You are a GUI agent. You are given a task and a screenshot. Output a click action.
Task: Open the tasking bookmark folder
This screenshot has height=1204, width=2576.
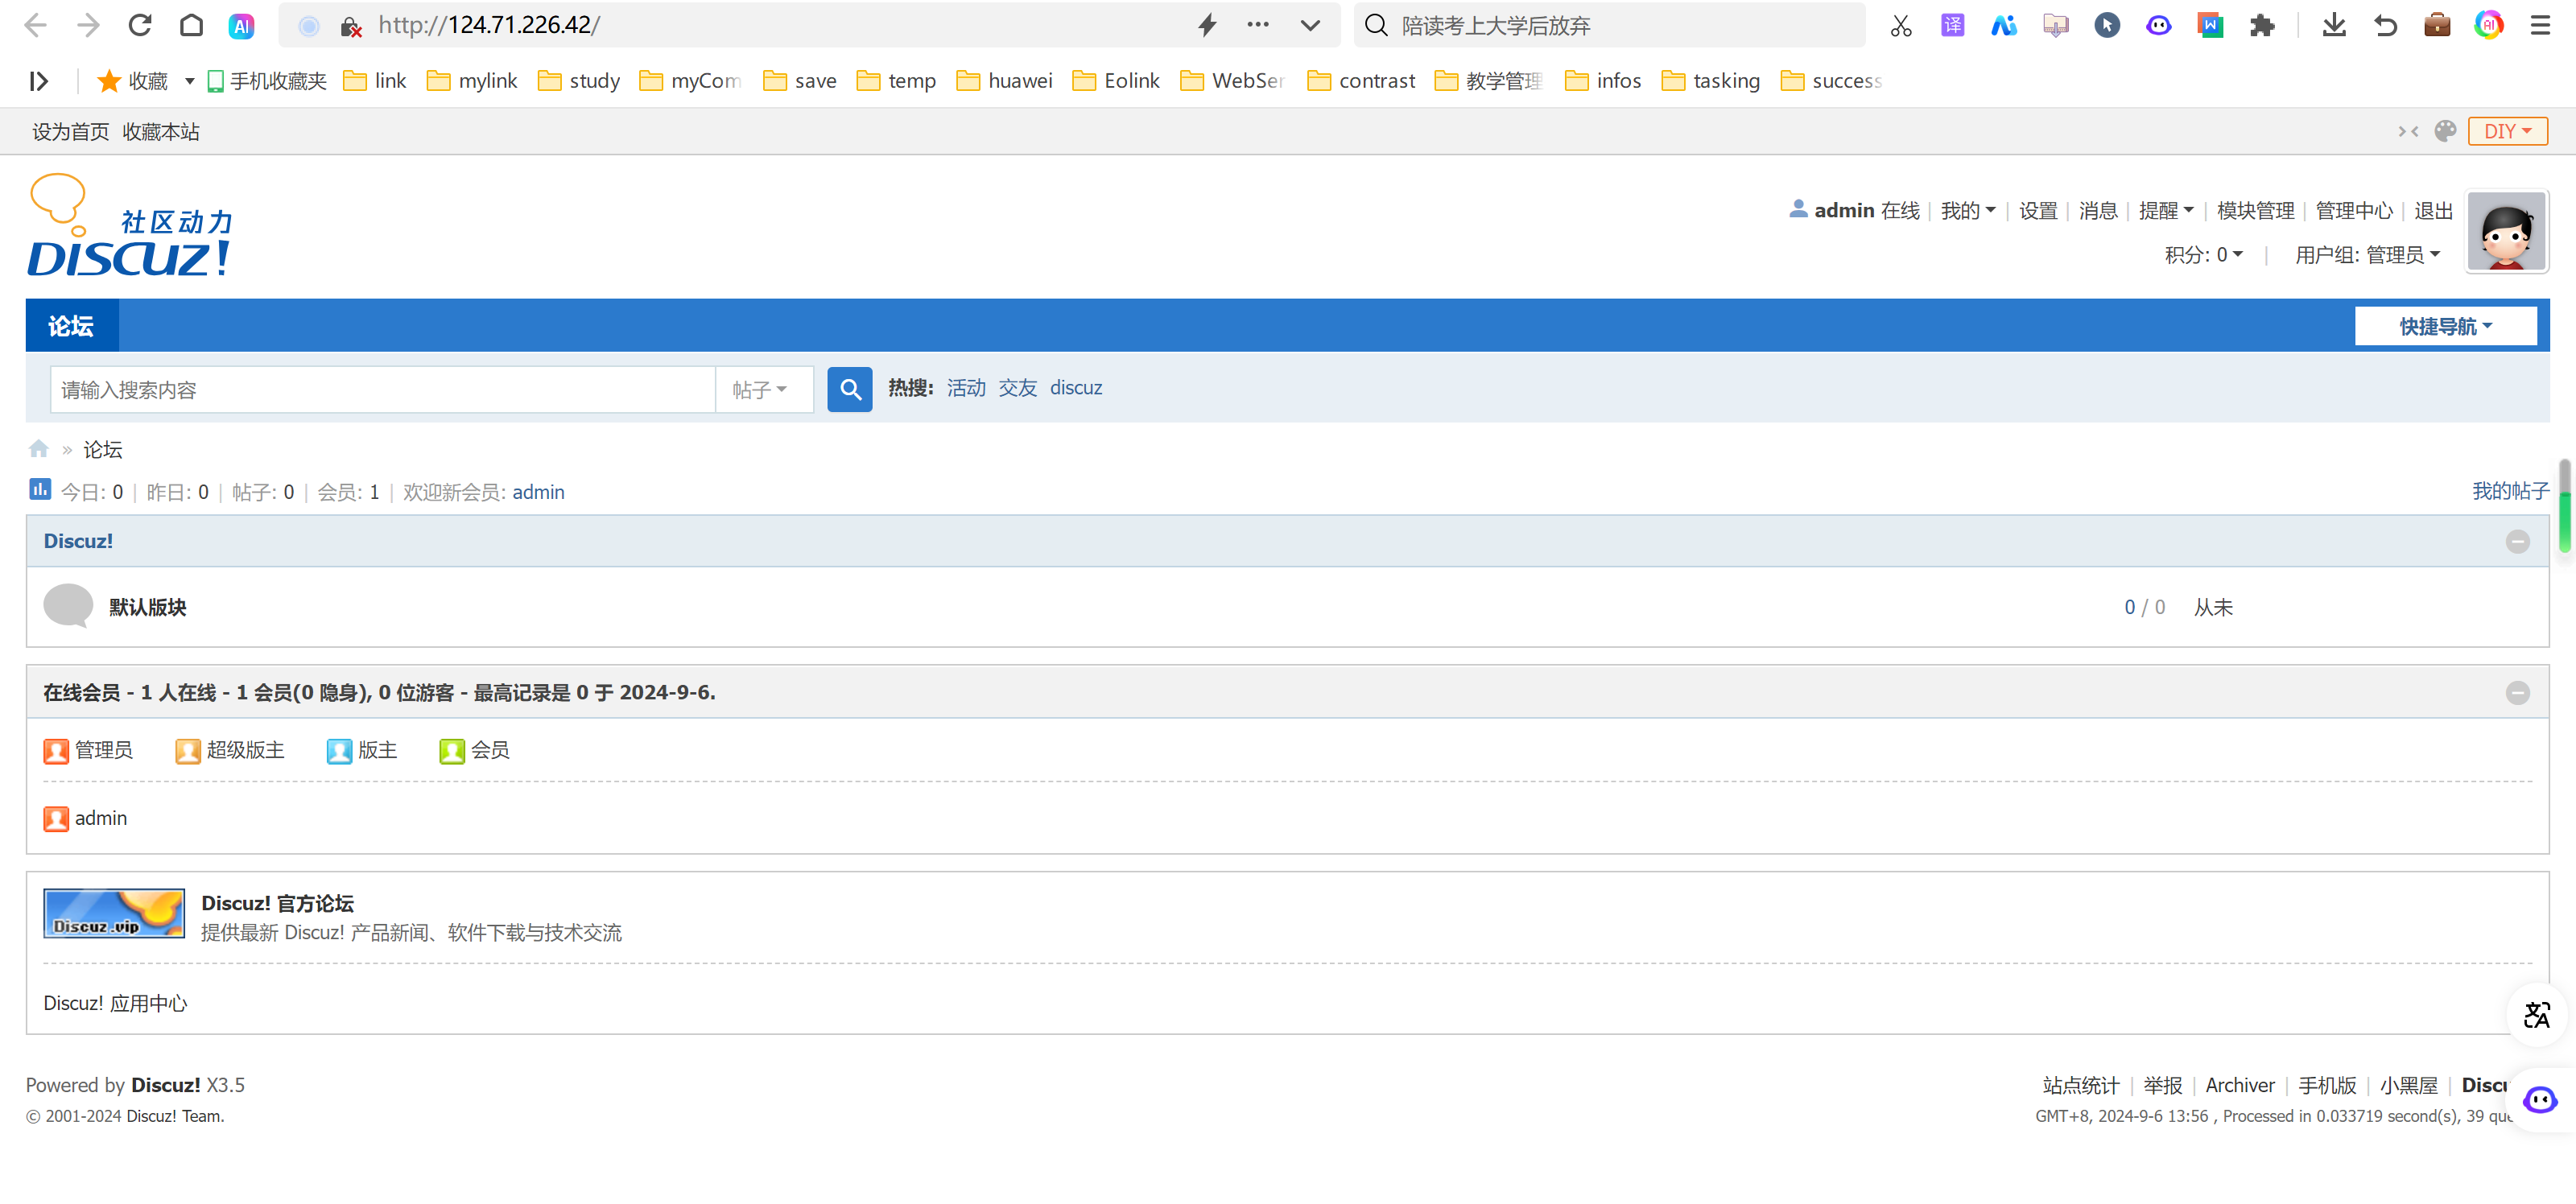[1711, 81]
